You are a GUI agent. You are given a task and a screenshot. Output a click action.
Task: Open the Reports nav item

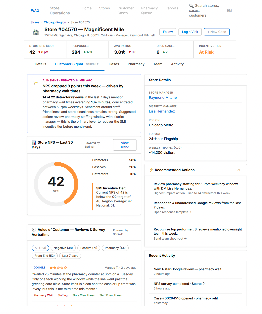click(x=172, y=8)
